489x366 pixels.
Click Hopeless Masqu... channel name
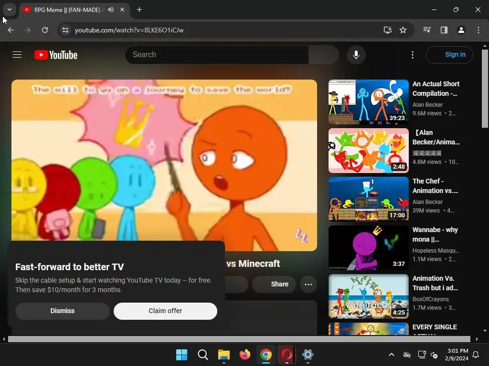pos(436,251)
